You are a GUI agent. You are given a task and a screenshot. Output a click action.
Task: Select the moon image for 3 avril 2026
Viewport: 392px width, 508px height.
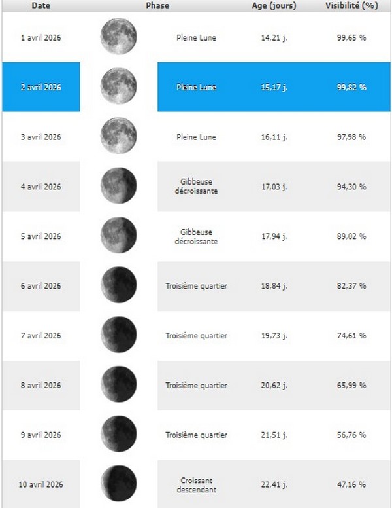(x=118, y=137)
